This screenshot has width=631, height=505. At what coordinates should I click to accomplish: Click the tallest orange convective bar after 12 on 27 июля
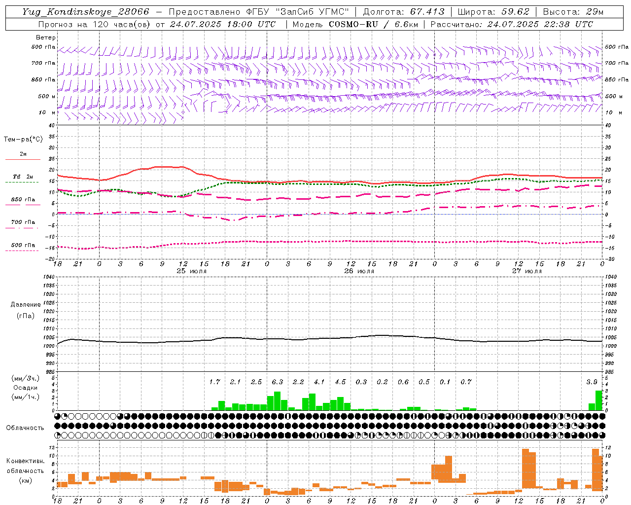[x=526, y=469]
